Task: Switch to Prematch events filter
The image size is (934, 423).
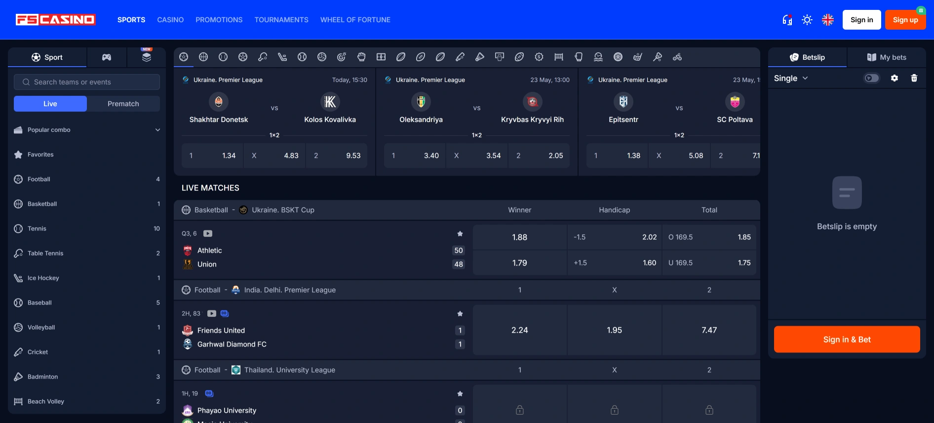Action: tap(123, 104)
